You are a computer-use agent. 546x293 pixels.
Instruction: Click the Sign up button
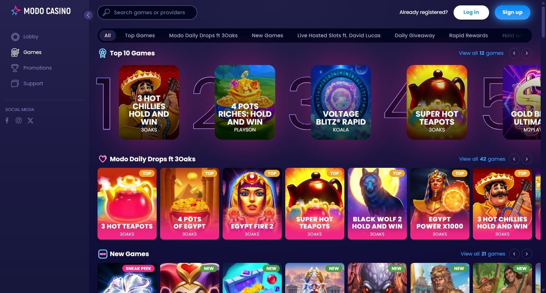pos(512,12)
